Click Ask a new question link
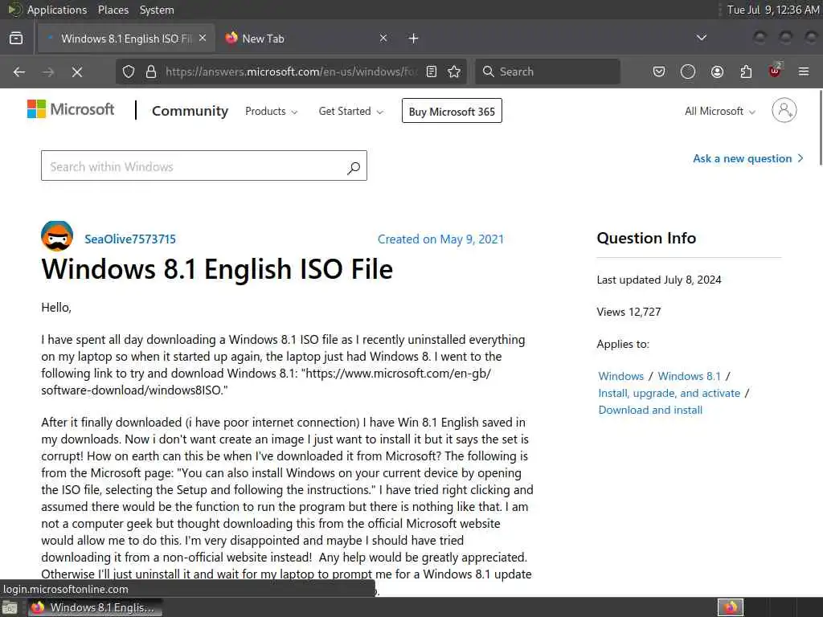Image resolution: width=823 pixels, height=617 pixels. (x=748, y=158)
